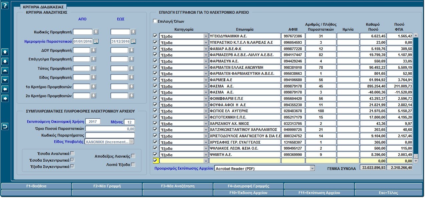Open lookup for 1ο Κριτήριο Προμηθευτών ΑΠΟ
Image resolution: width=425 pixels, height=198 pixels.
(94, 87)
